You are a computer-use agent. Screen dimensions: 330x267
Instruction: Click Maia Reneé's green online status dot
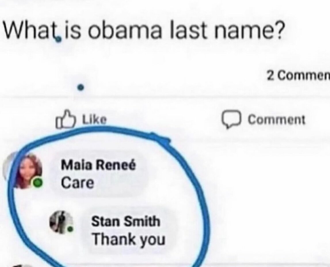37,182
